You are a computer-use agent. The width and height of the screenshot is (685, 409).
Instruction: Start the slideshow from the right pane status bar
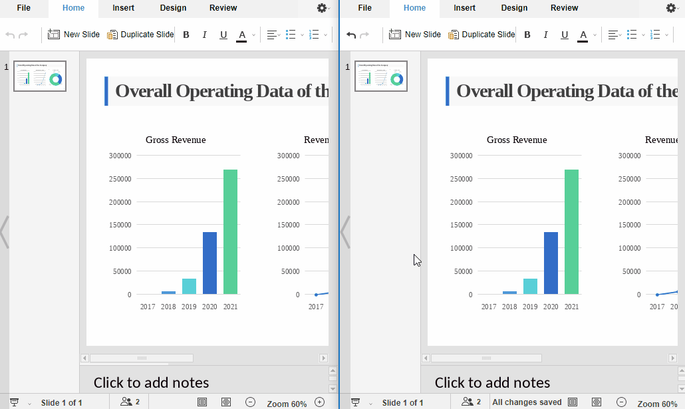pos(355,402)
